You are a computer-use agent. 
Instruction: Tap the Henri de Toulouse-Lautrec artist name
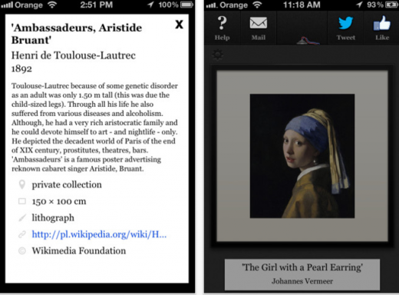74,55
